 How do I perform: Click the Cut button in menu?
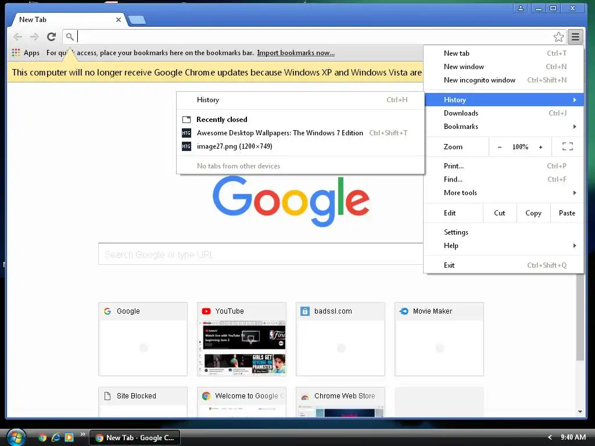click(499, 213)
